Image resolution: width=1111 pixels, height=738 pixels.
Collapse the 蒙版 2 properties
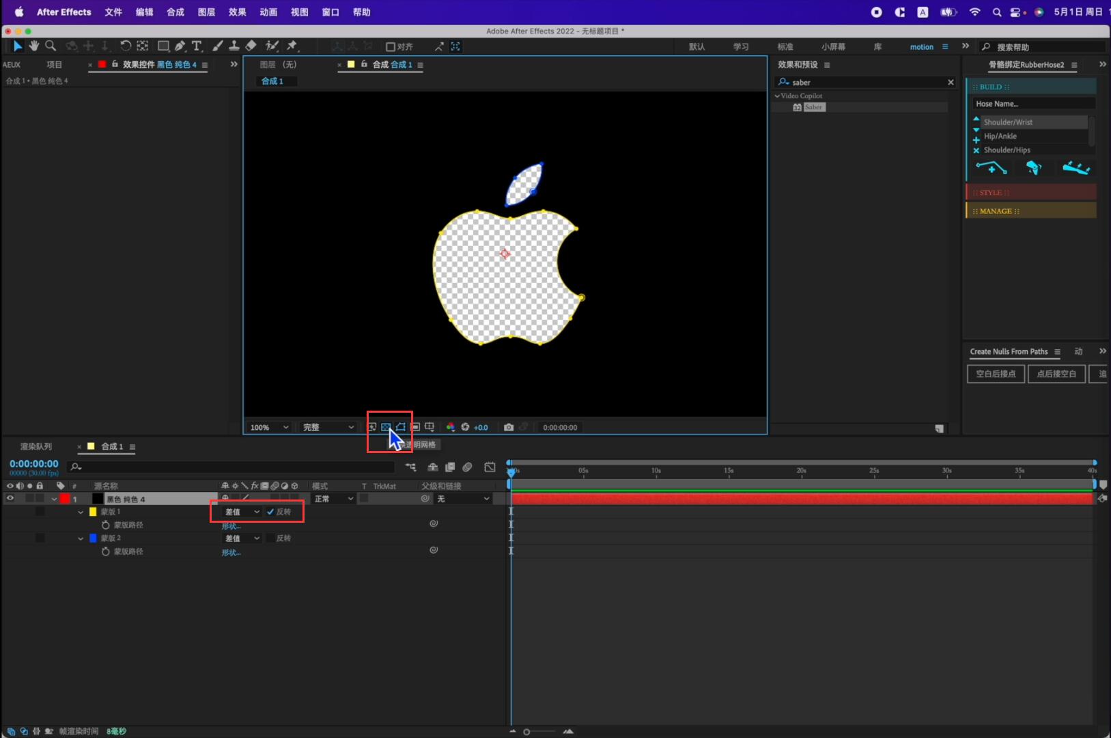point(81,538)
